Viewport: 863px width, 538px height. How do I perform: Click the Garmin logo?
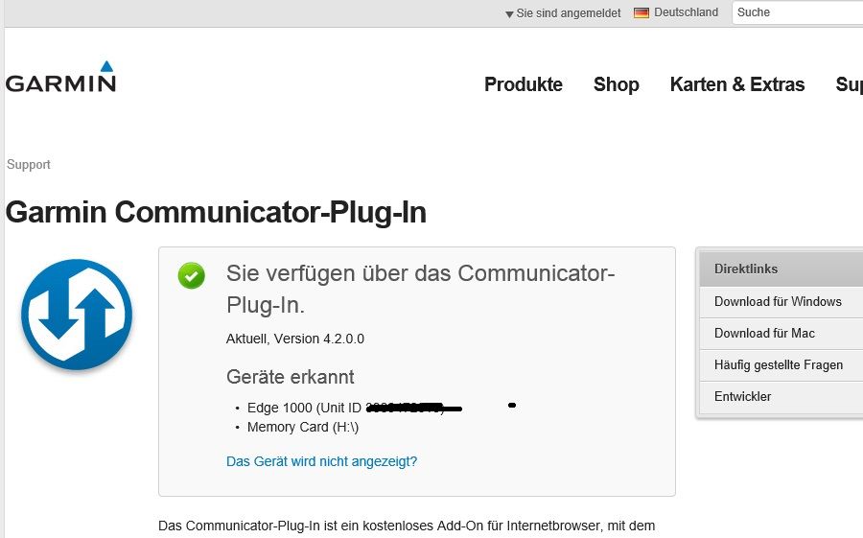[x=60, y=79]
